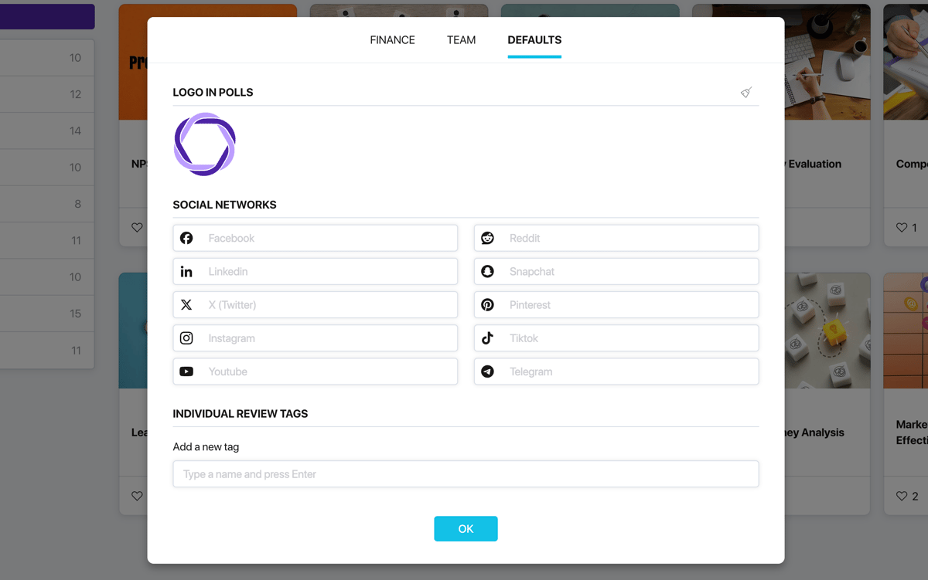Click the Pinterest icon

[x=487, y=305]
